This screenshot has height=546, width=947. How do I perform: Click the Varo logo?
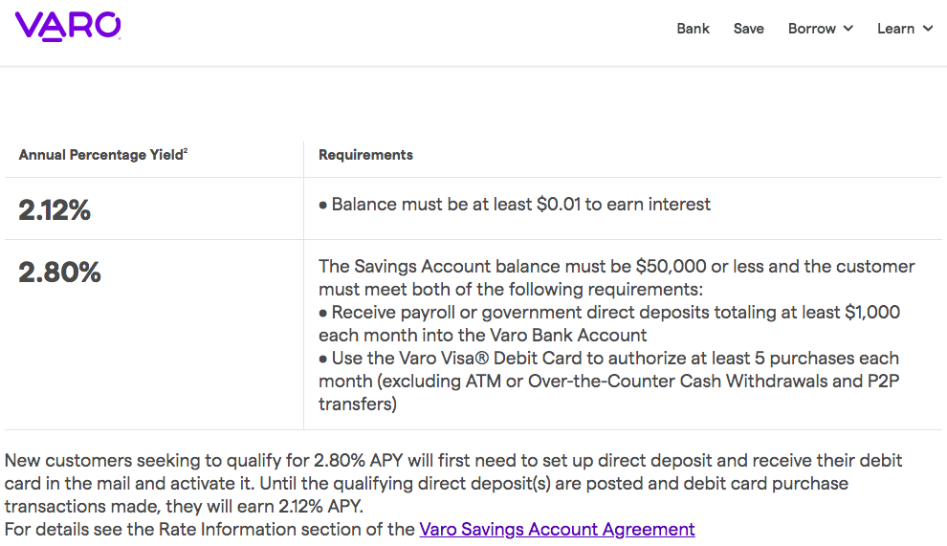pos(68,27)
